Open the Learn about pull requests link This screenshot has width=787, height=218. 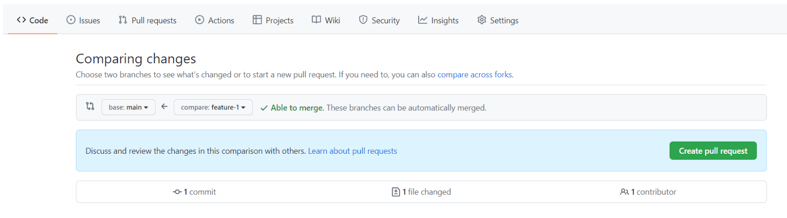click(x=353, y=151)
